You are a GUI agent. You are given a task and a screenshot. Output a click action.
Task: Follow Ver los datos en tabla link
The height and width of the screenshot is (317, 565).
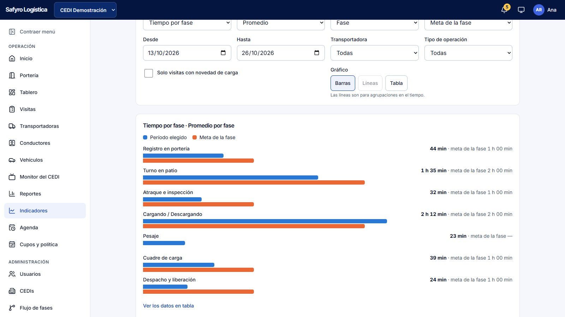click(x=168, y=306)
